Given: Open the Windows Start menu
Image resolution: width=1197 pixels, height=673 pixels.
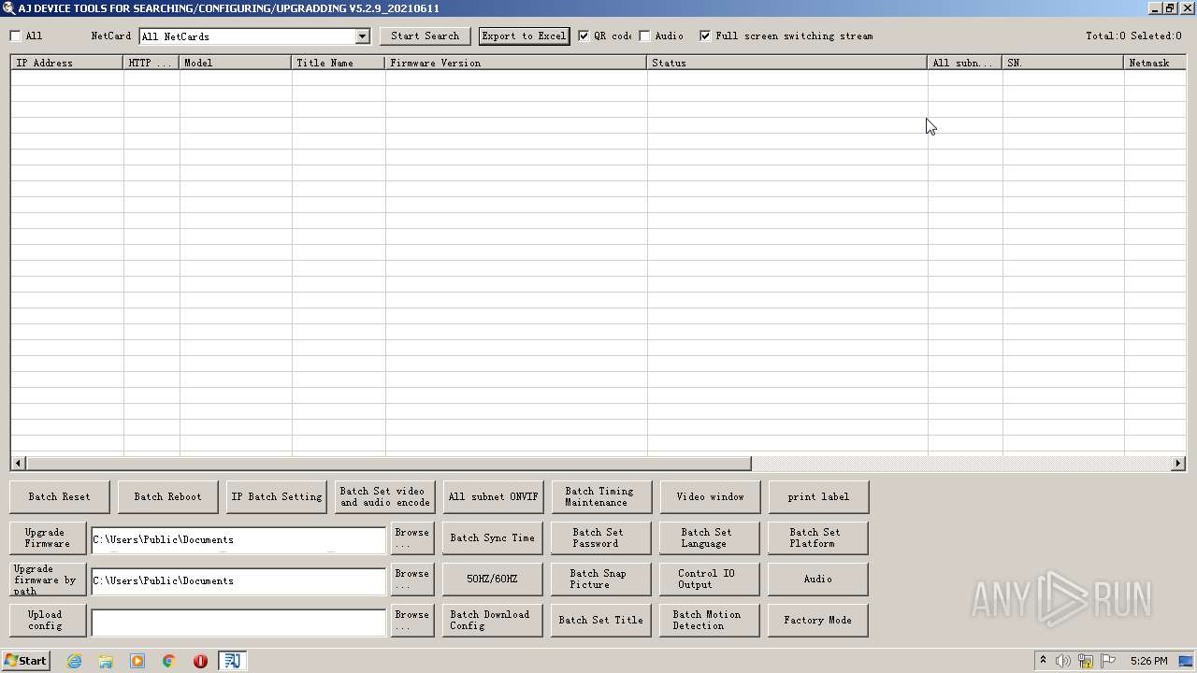Looking at the screenshot, I should click(25, 661).
